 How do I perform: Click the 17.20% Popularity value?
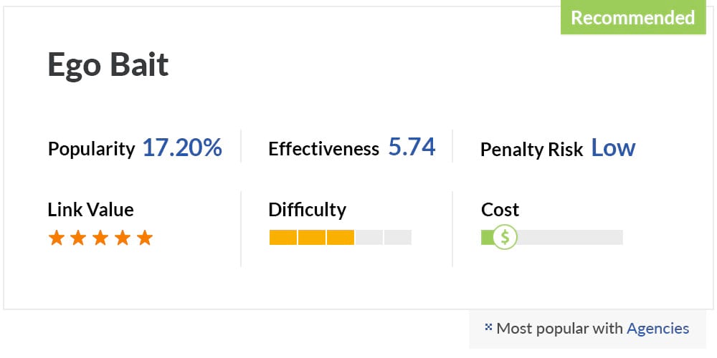pyautogui.click(x=182, y=148)
